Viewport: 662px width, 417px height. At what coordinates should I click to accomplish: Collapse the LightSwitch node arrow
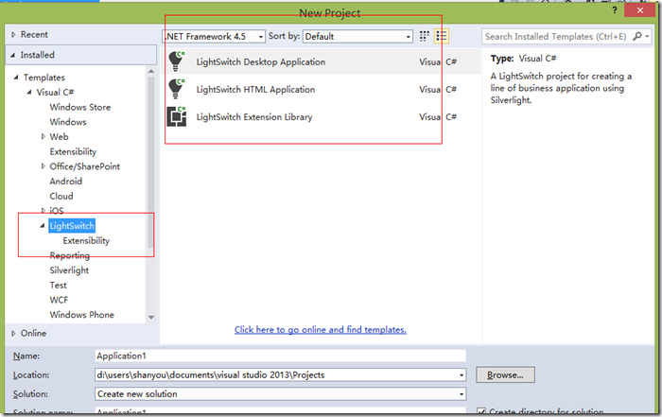(43, 226)
